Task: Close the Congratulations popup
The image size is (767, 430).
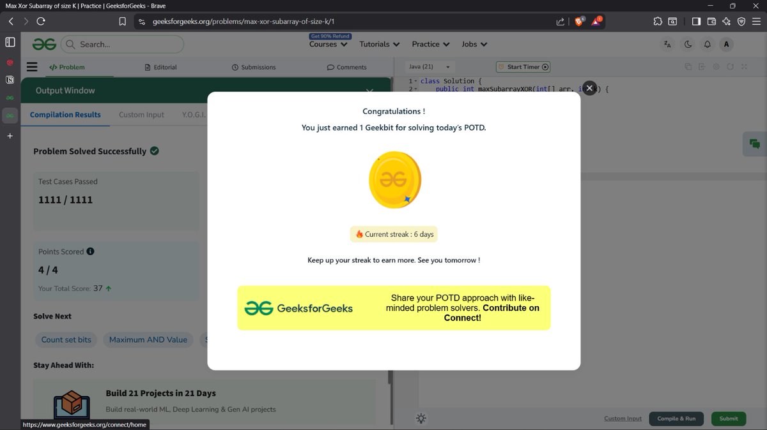Action: pos(589,88)
